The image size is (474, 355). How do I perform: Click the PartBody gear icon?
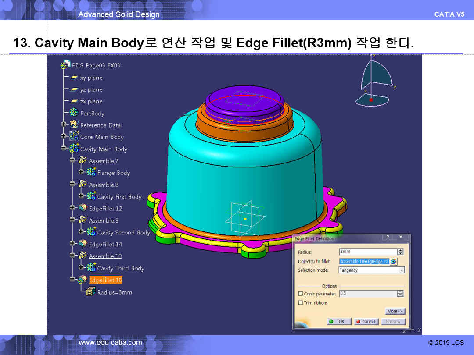click(x=74, y=113)
